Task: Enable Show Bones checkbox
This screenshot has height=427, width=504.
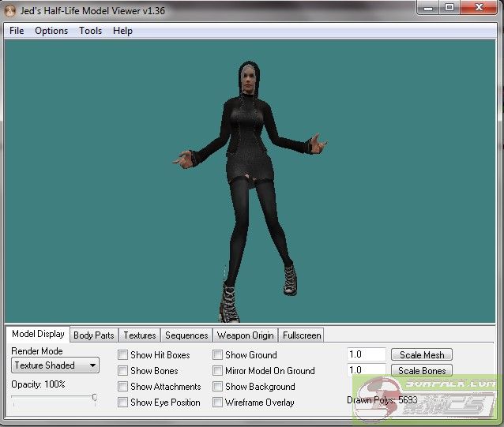Action: [122, 371]
